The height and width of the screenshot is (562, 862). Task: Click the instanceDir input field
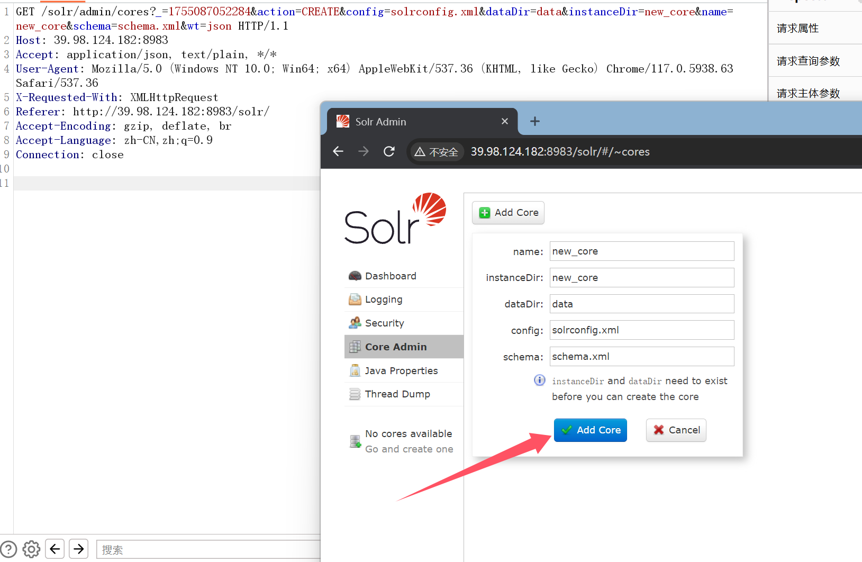coord(642,278)
